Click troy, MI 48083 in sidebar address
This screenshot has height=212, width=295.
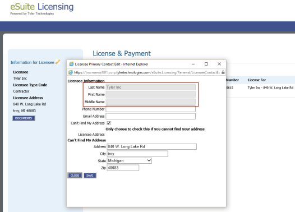[24, 110]
